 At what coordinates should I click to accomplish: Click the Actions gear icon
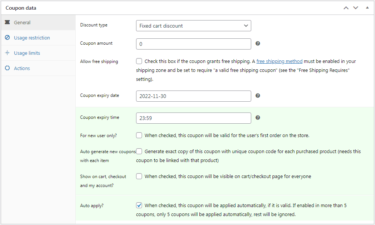[x=7, y=68]
